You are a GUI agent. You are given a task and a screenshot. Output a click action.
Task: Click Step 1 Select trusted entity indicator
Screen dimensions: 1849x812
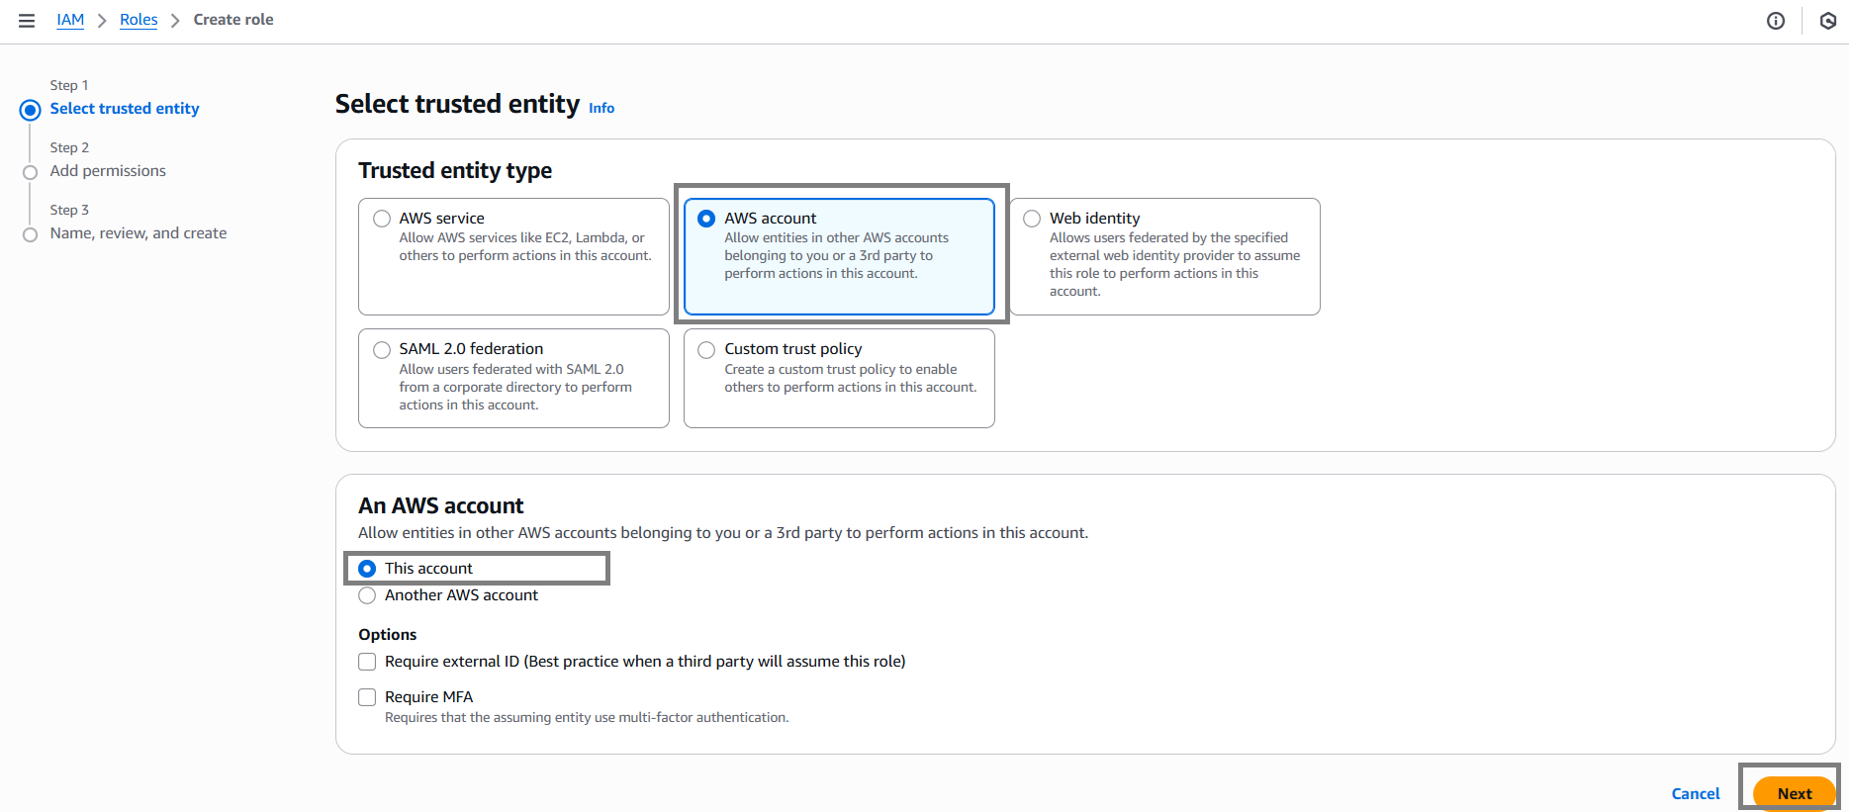tap(125, 109)
